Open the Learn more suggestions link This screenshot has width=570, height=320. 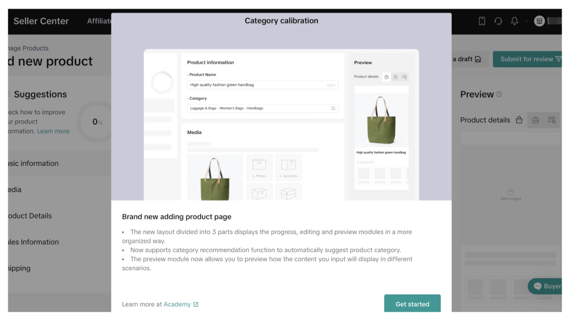click(53, 131)
